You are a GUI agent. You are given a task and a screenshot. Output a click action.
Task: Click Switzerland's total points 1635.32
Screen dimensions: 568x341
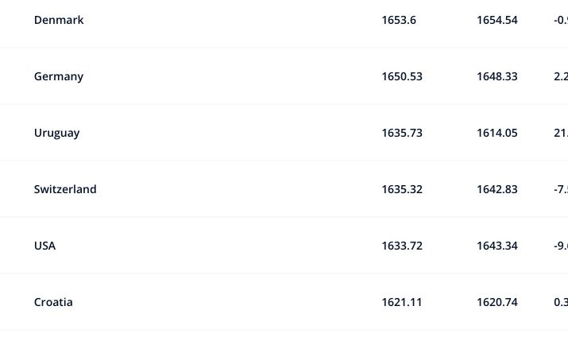402,189
